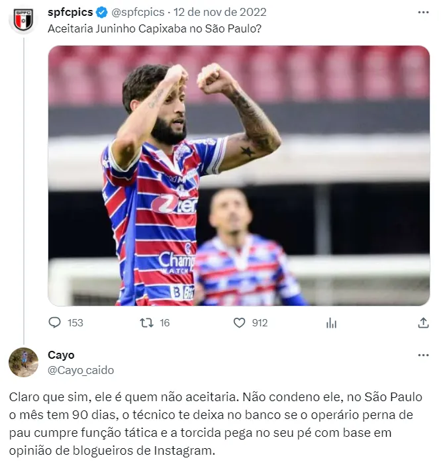The image size is (441, 468).
Task: Click the spfcpics display name
Action: pyautogui.click(x=70, y=13)
